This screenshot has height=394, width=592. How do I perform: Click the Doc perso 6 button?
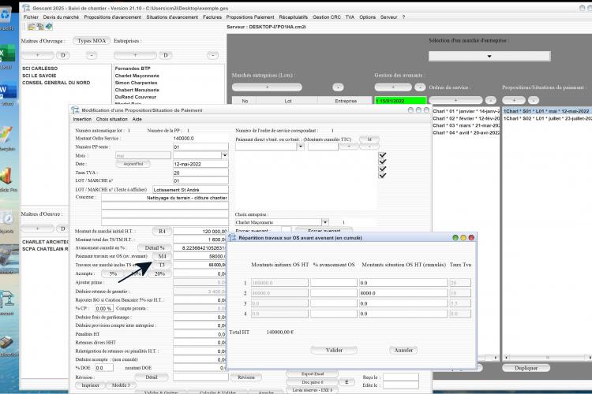pos(313,382)
